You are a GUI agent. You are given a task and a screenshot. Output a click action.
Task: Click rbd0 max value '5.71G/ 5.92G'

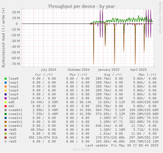(x=146, y=130)
